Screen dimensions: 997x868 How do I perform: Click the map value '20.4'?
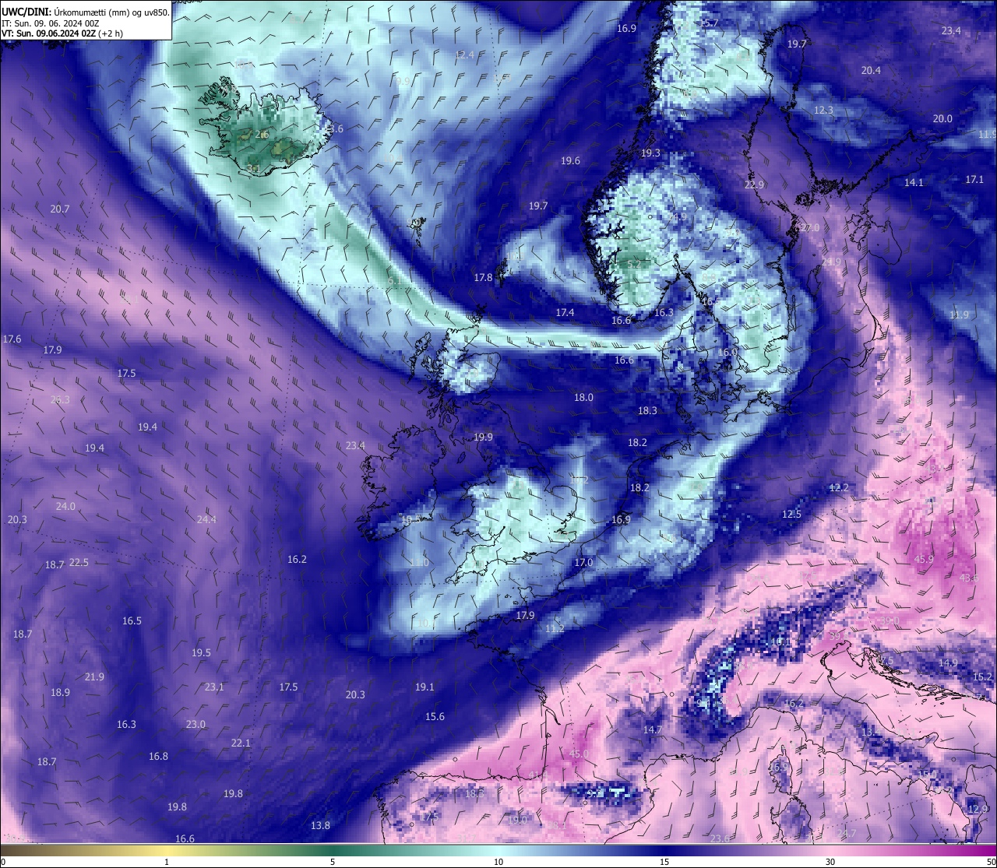[871, 70]
